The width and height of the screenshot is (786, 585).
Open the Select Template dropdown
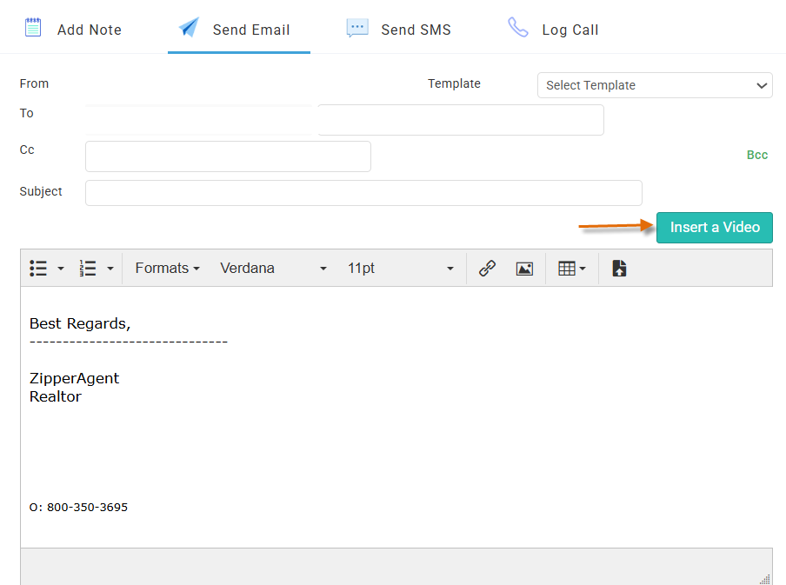tap(655, 85)
